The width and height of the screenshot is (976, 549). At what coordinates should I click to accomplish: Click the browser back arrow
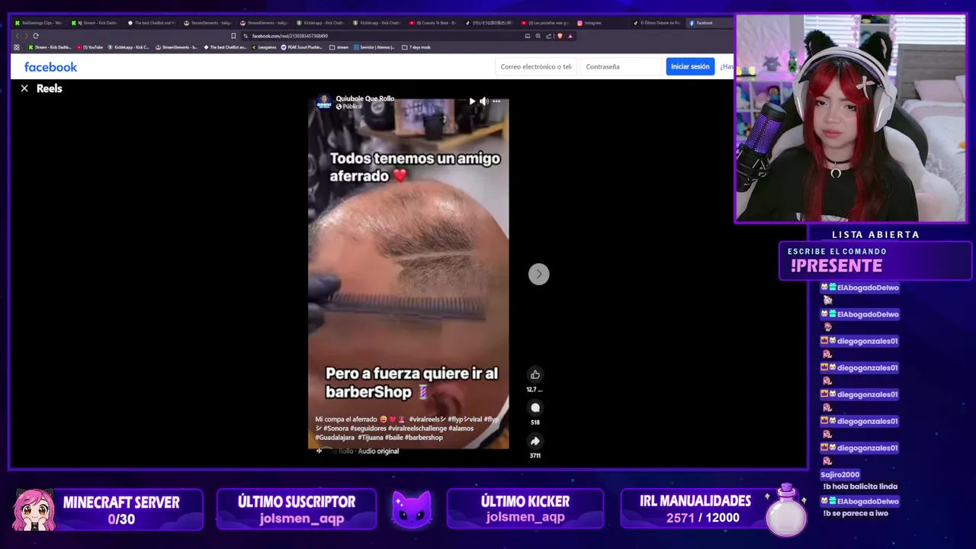[17, 36]
